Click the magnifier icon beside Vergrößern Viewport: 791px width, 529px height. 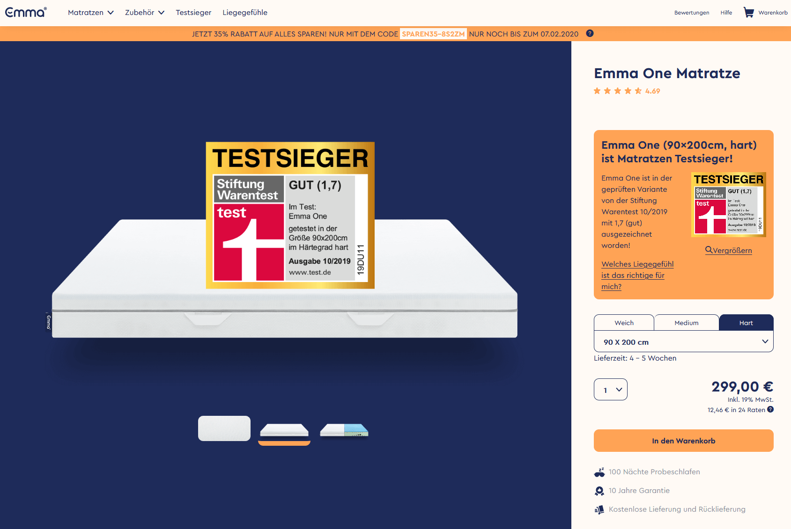[709, 250]
